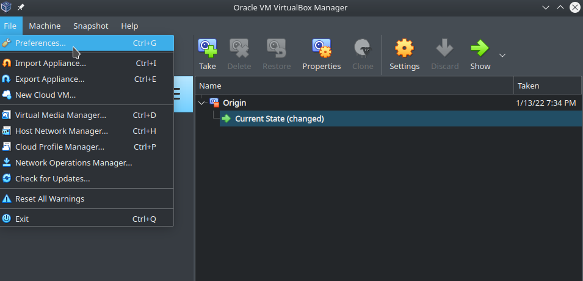Screen dimensions: 583x281
Task: Collapse the Origin snapshot tree node
Action: [201, 103]
